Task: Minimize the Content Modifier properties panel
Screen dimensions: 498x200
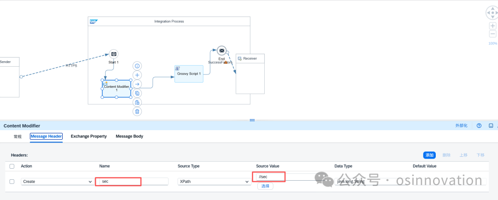Action: (x=491, y=126)
